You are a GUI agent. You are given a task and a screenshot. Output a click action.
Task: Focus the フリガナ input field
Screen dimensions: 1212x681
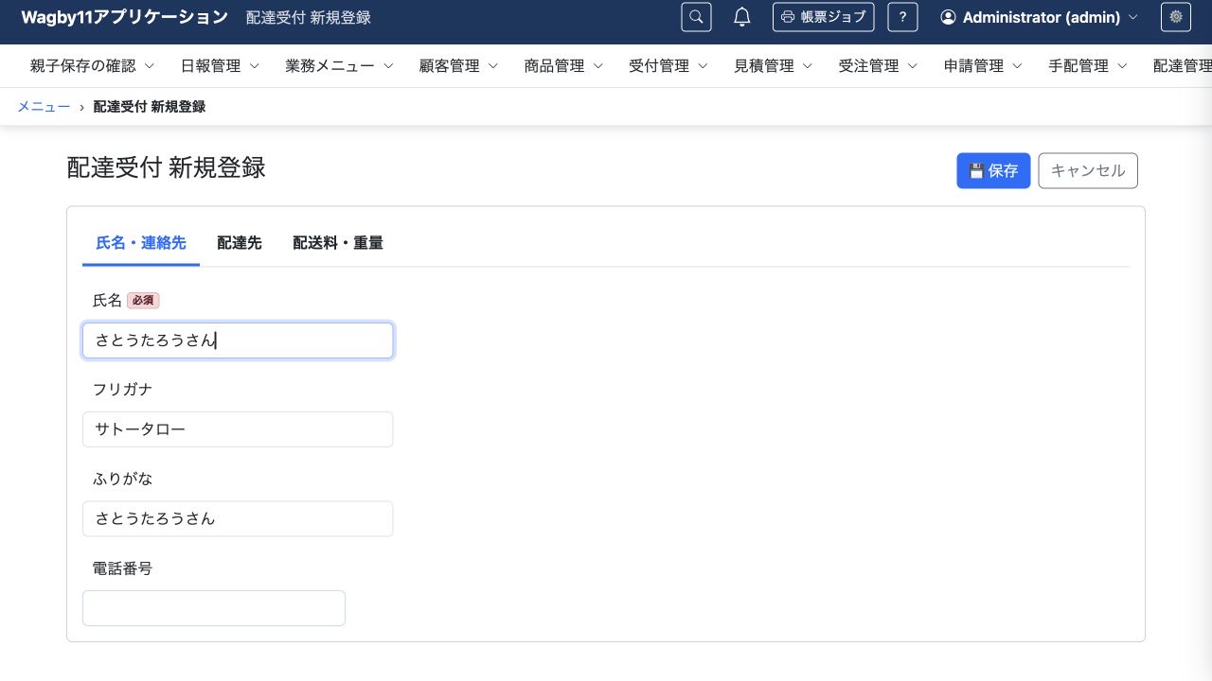click(x=238, y=429)
